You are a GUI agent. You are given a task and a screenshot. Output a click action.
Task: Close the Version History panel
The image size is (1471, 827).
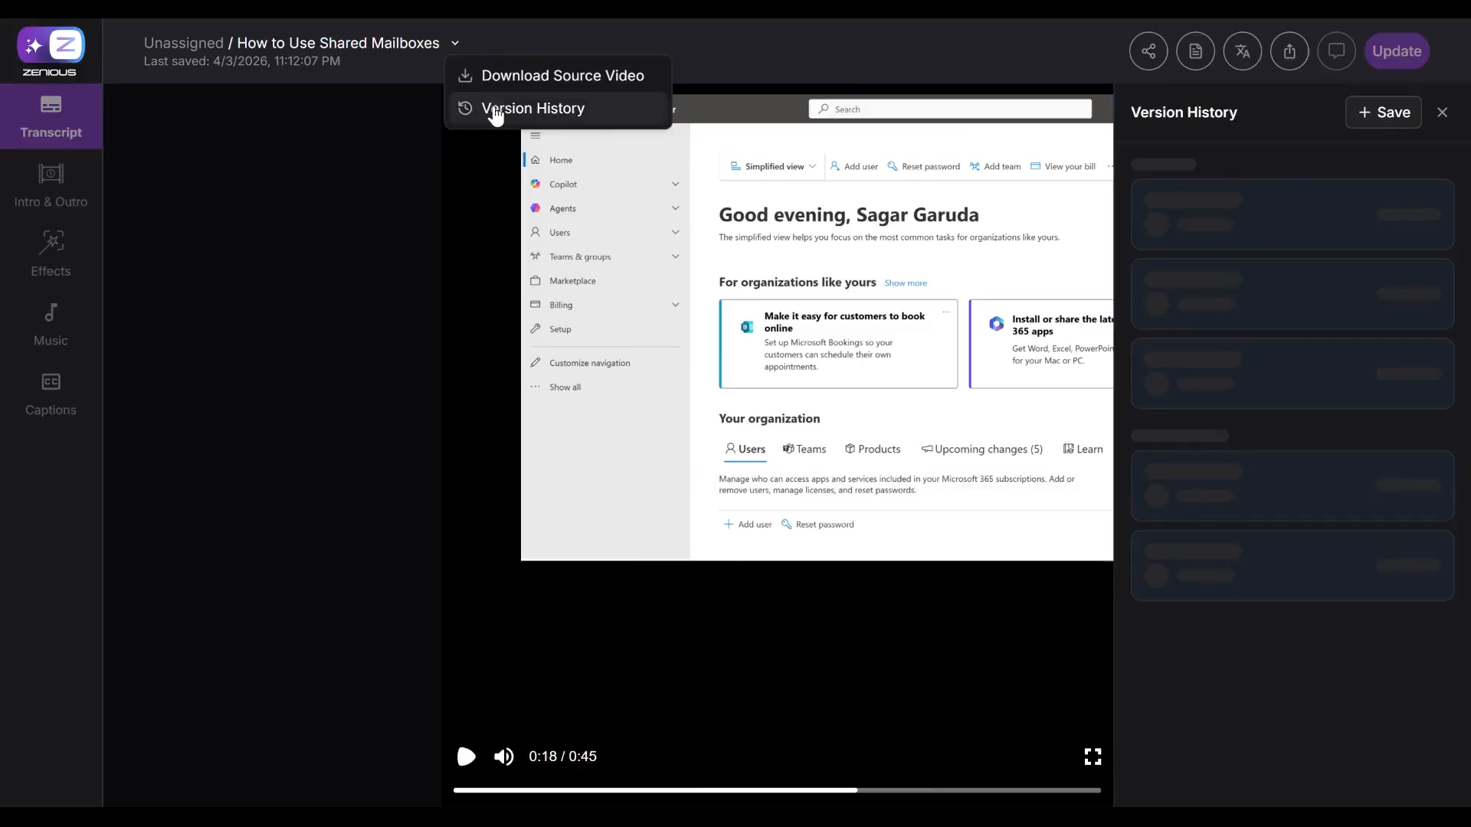1442,113
